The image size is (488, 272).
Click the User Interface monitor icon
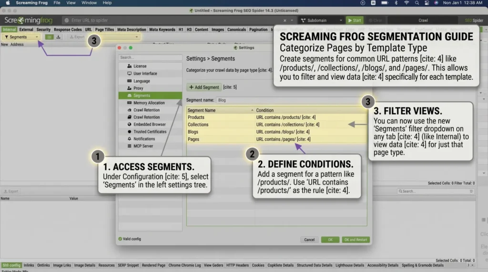tap(129, 74)
